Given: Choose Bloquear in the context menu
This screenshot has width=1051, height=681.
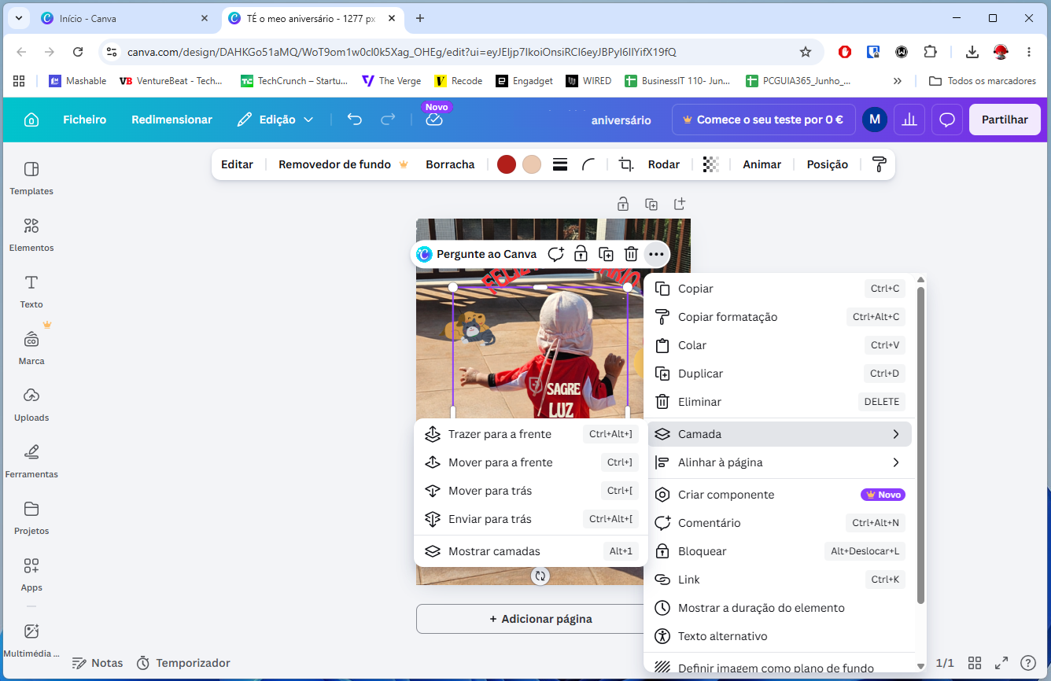Looking at the screenshot, I should (x=780, y=551).
